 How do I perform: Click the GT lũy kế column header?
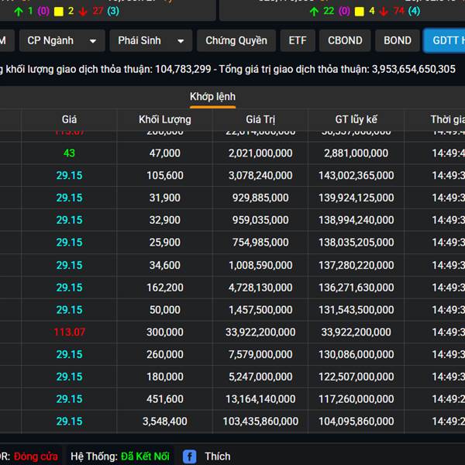pos(356,119)
